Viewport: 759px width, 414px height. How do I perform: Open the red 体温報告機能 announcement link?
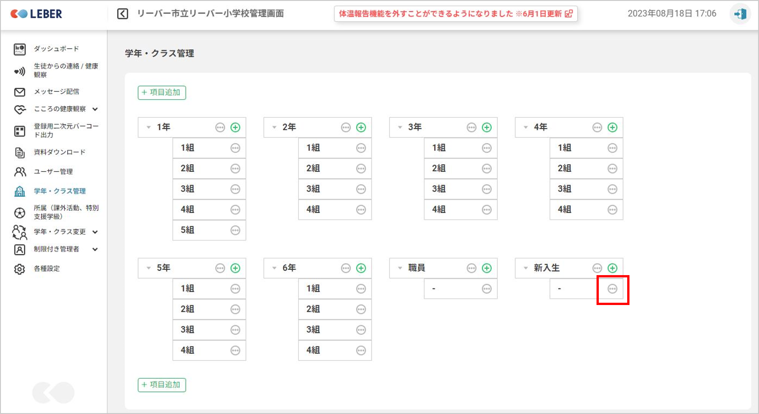point(455,14)
